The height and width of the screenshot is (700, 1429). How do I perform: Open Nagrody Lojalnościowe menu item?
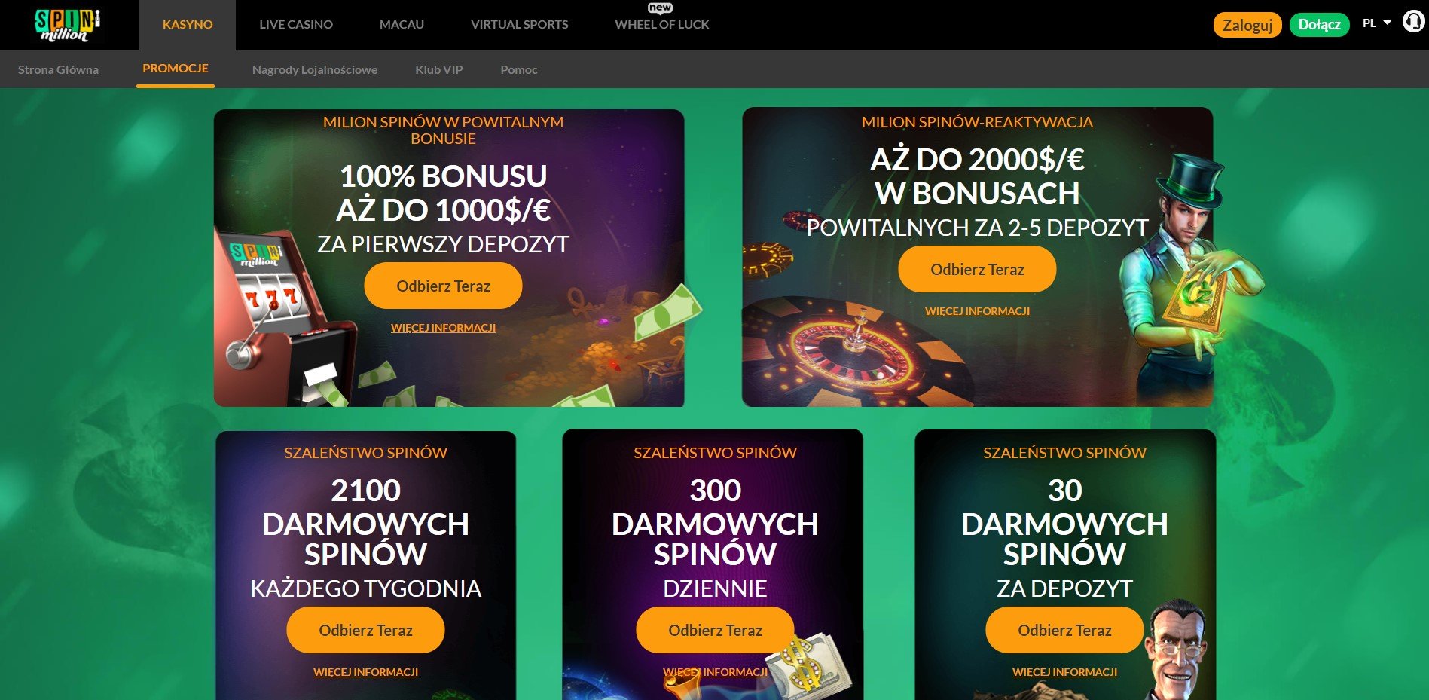[315, 69]
